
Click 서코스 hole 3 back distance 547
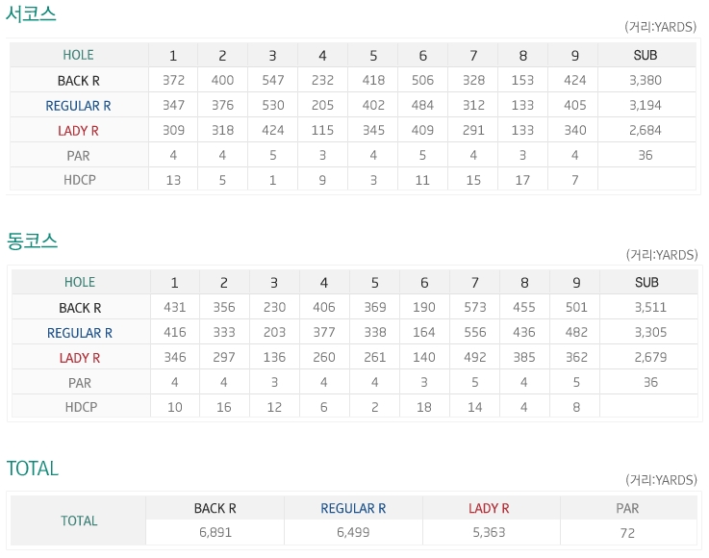(272, 80)
